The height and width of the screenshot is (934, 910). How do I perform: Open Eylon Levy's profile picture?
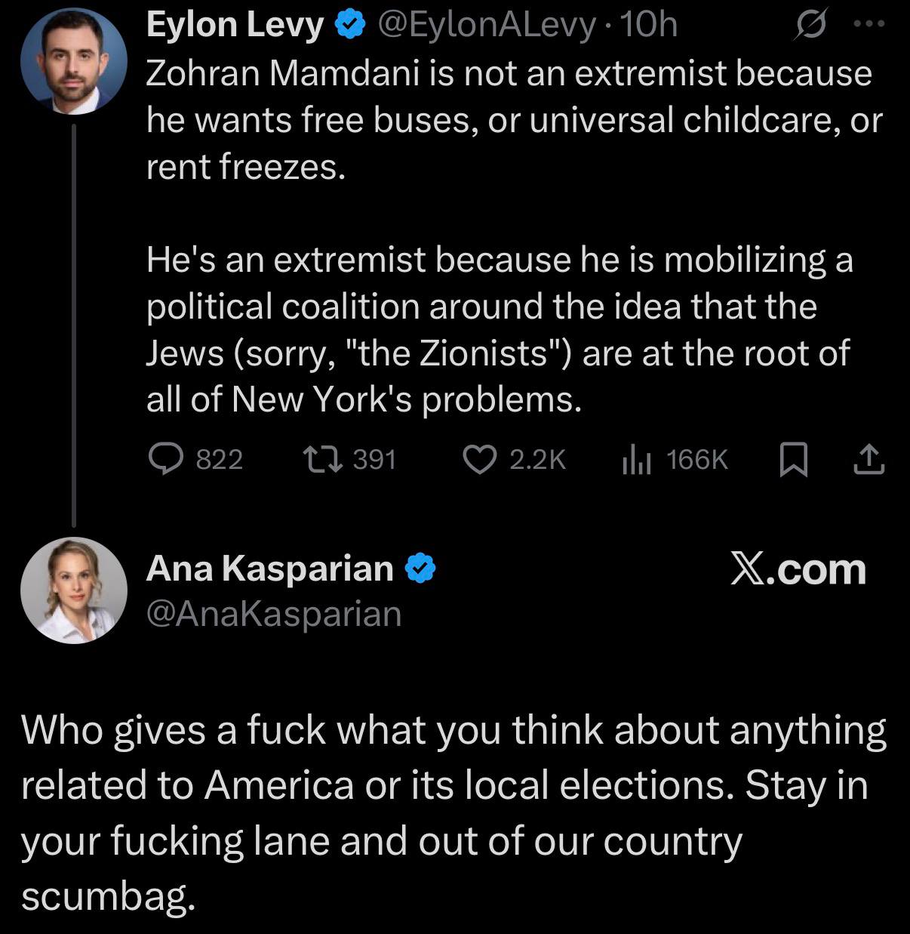[73, 61]
